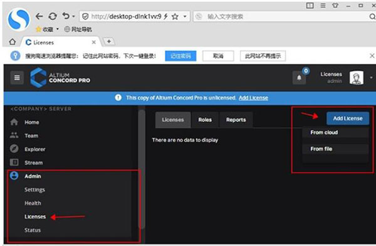
Task: Open Health under Admin
Action: 33,203
